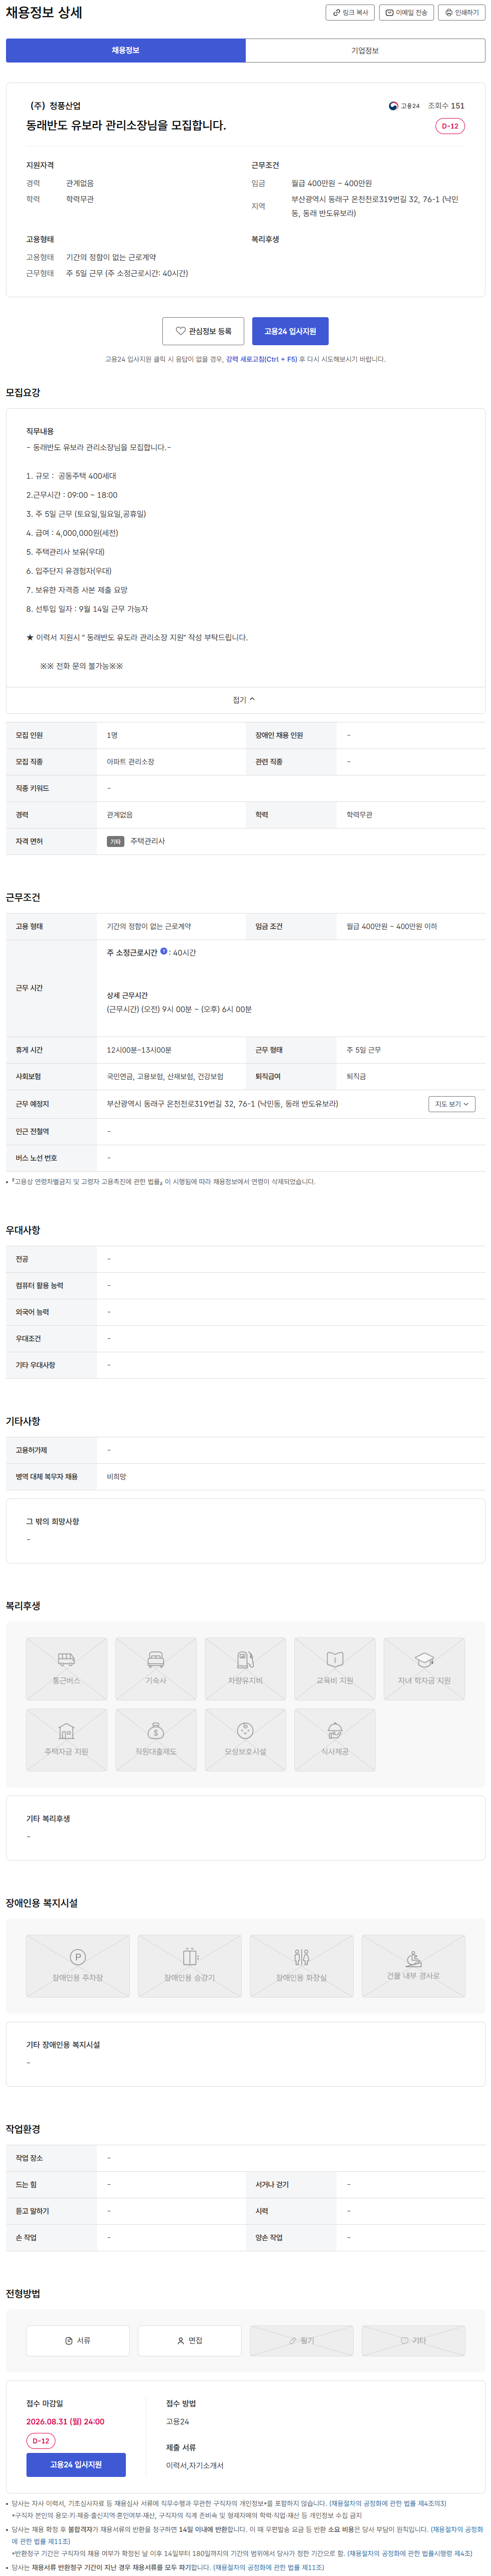Click info icon beside 주 소정근로시간
This screenshot has height=2576, width=491.
[164, 952]
